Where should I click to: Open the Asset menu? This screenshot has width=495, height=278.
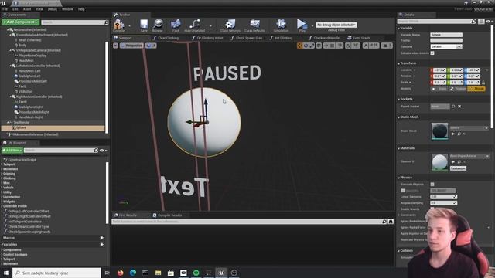click(27, 9)
